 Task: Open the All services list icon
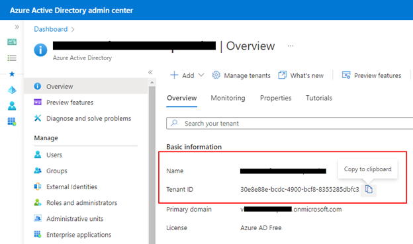(x=12, y=58)
